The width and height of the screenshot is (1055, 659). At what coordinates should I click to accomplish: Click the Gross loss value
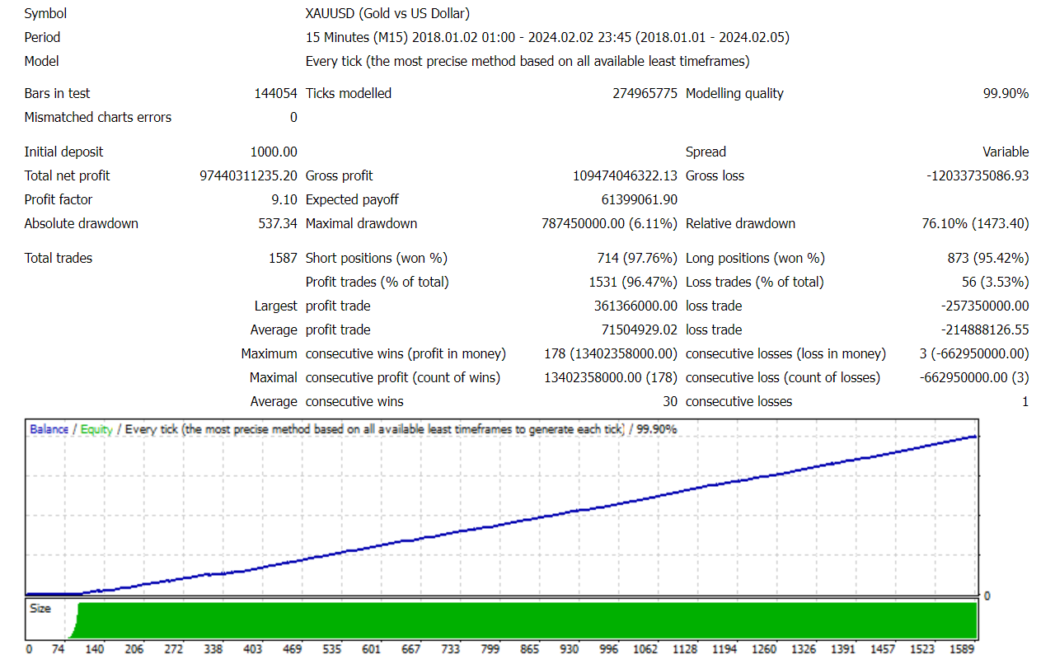tap(978, 175)
